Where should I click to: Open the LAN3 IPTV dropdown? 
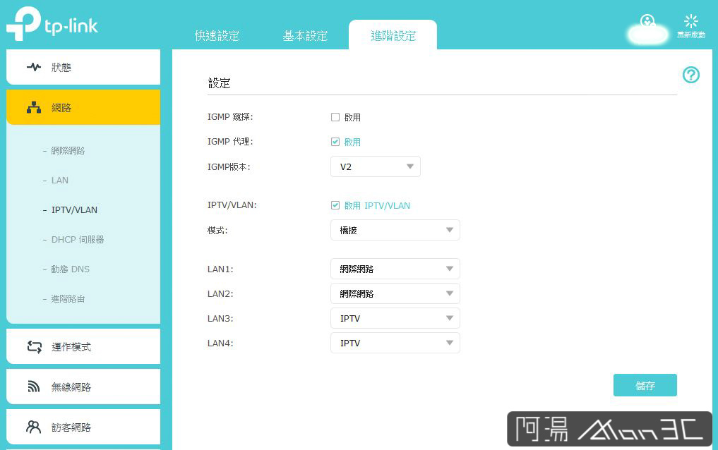tap(395, 318)
